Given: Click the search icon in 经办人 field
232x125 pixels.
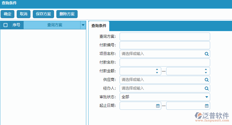Looking at the screenshot, I should tap(206, 88).
